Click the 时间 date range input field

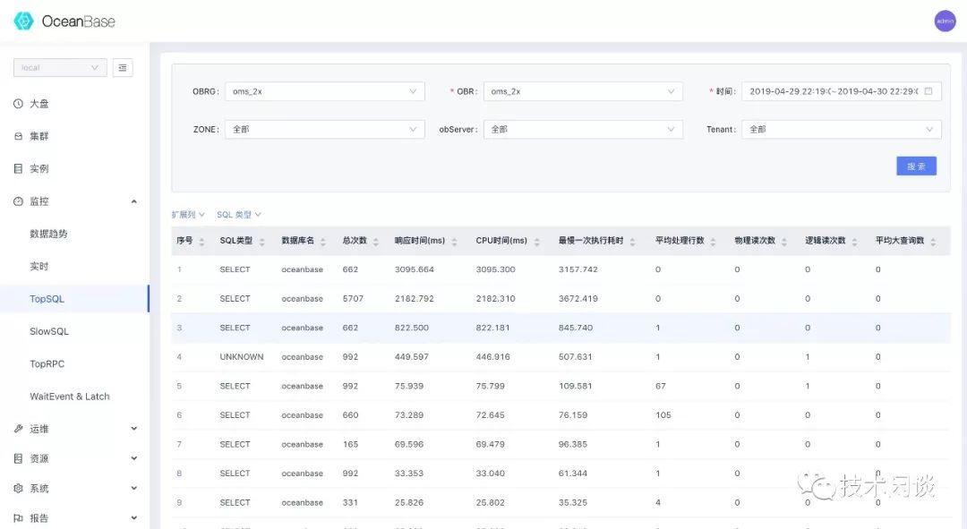click(x=841, y=91)
